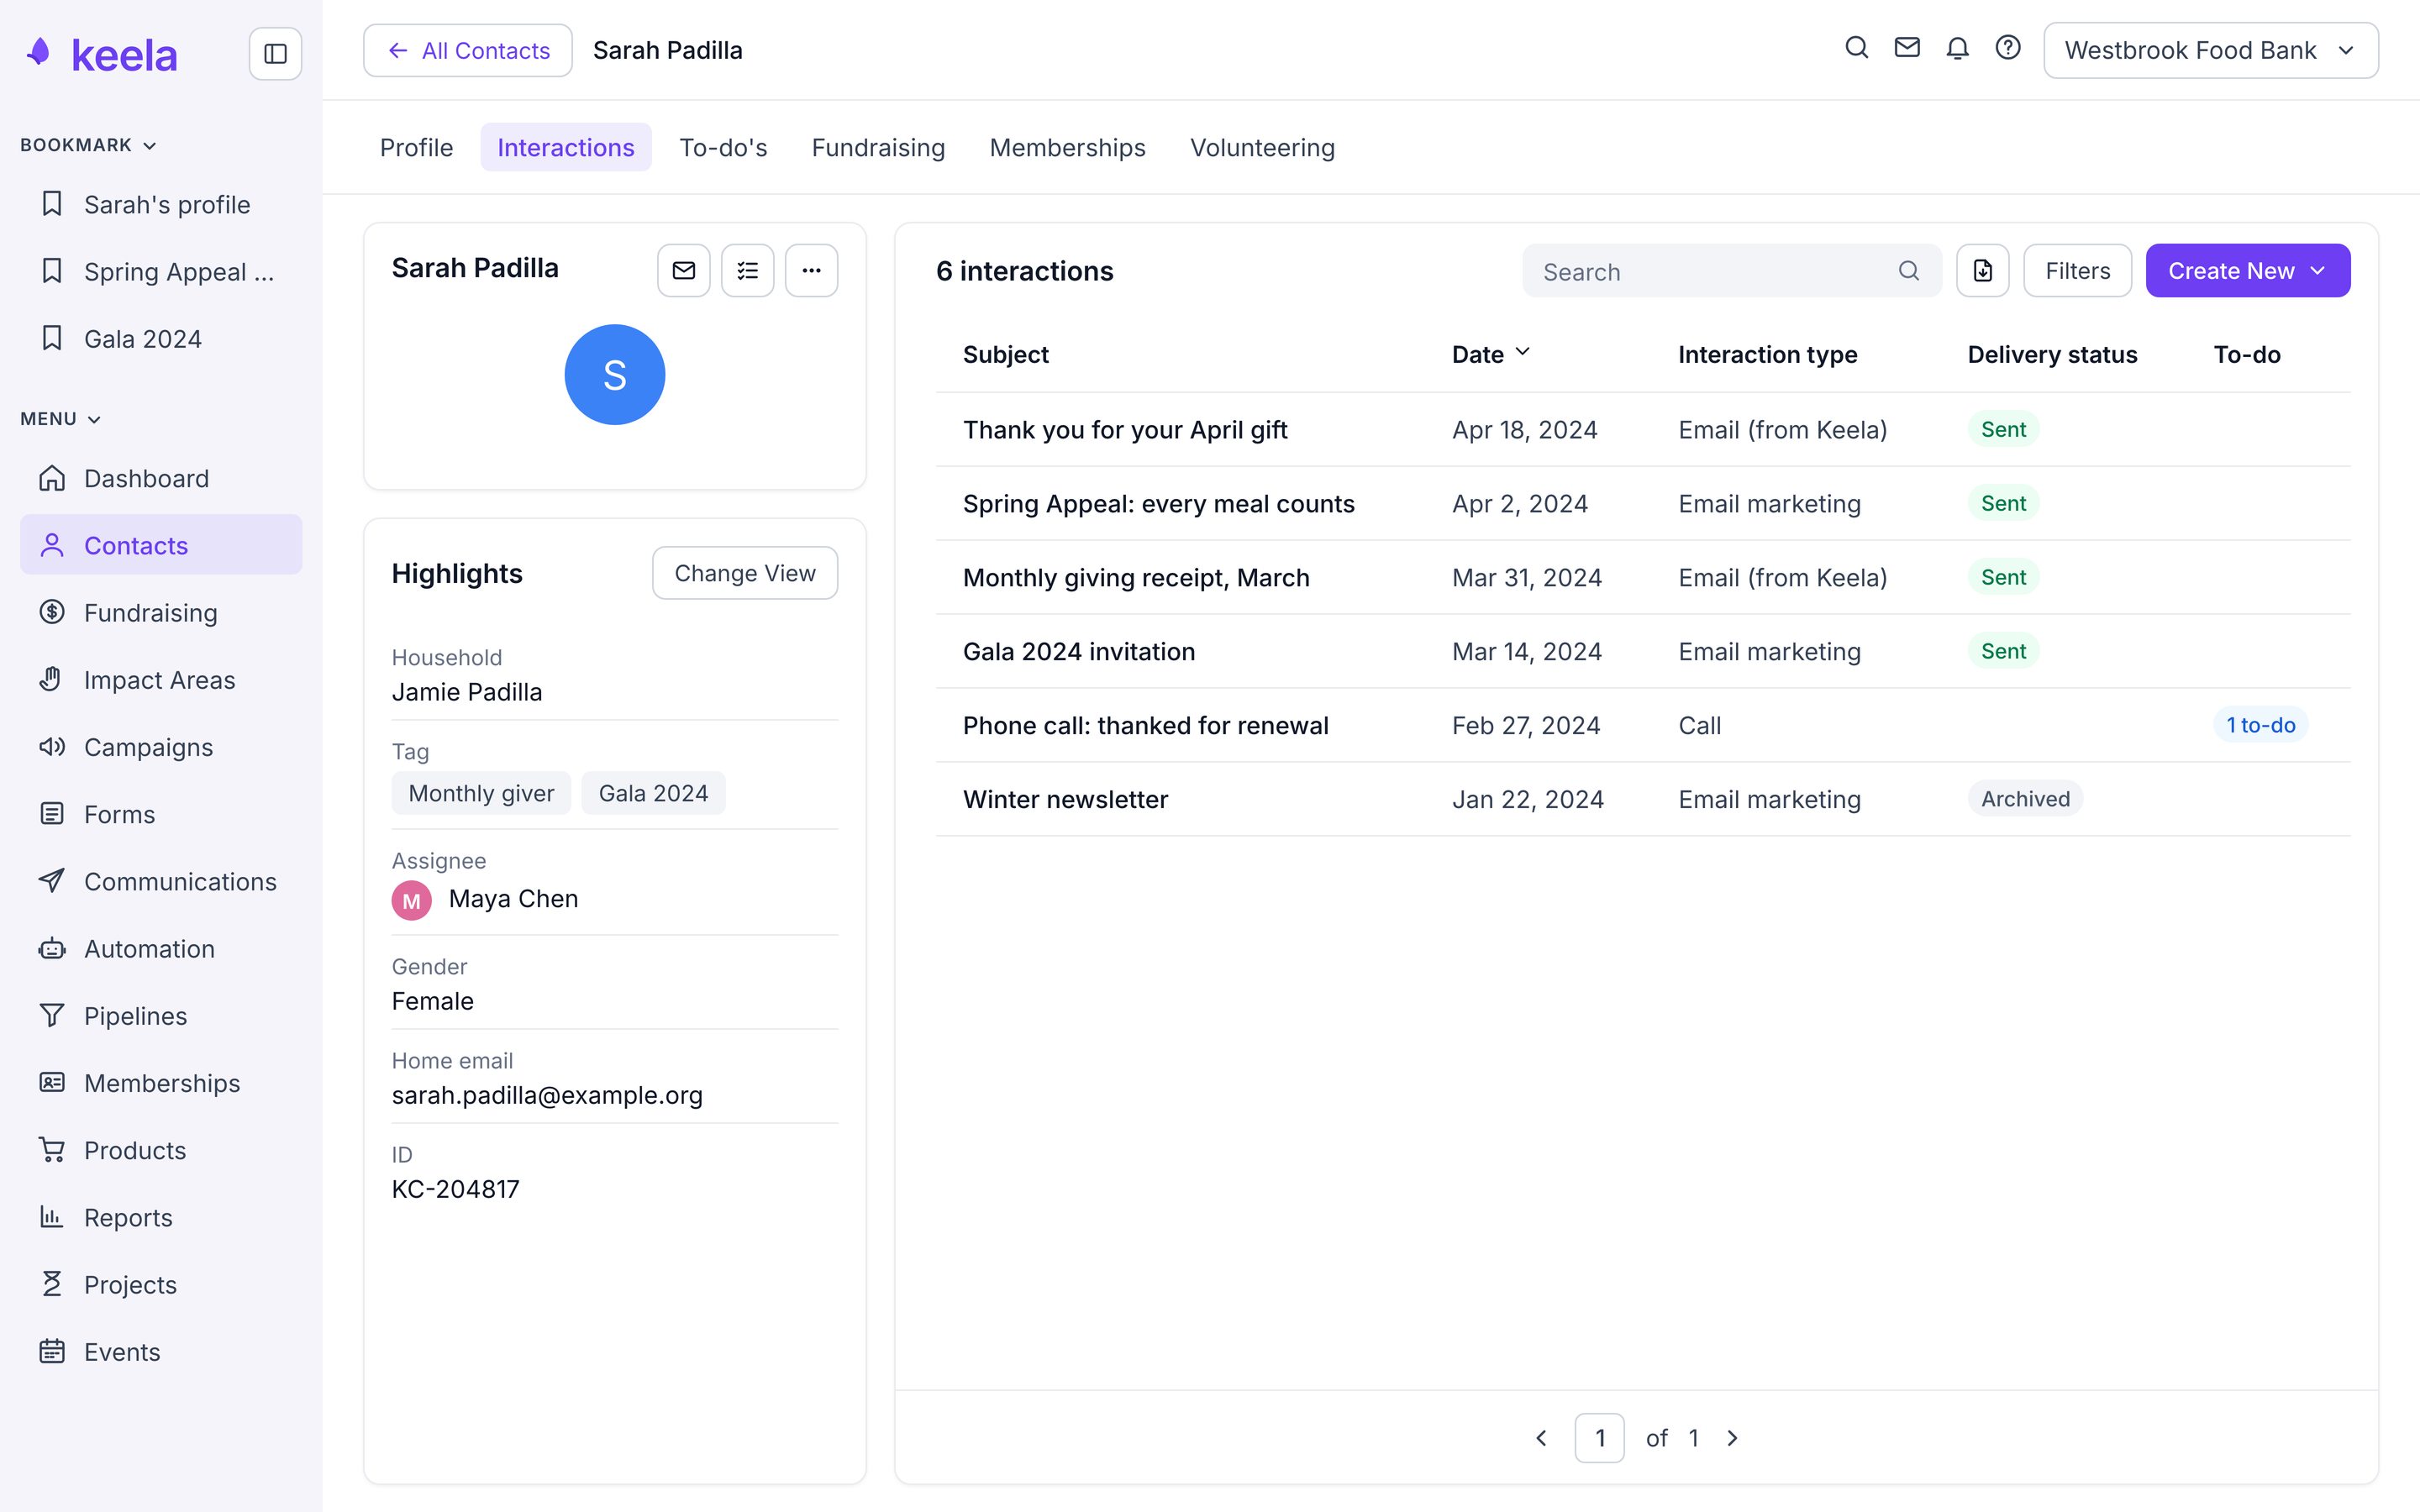Select the Monthly giver tag
The width and height of the screenshot is (2420, 1512).
[x=481, y=793]
